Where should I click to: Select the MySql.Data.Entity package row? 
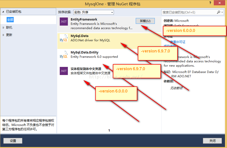[109, 57]
